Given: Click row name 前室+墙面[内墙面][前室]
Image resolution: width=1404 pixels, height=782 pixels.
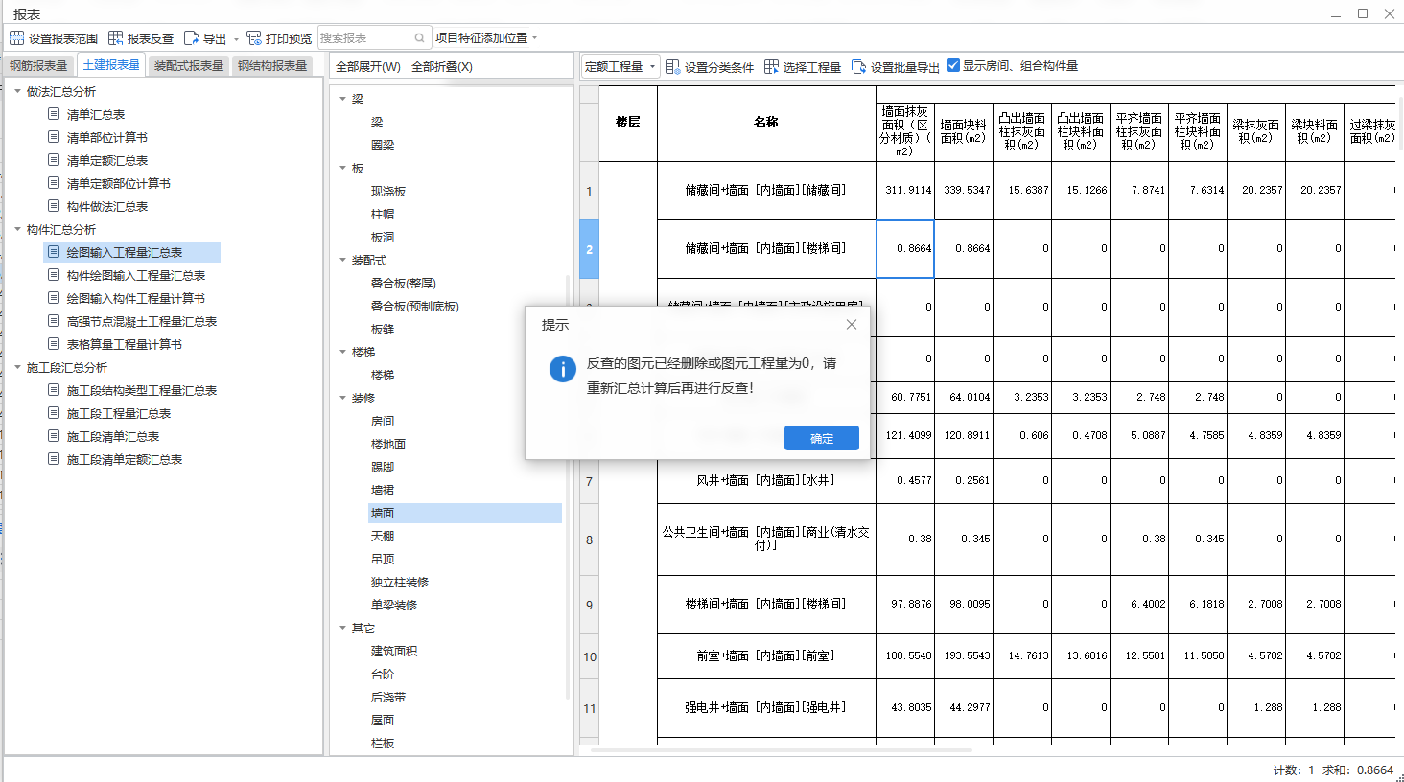Looking at the screenshot, I should pyautogui.click(x=766, y=655).
